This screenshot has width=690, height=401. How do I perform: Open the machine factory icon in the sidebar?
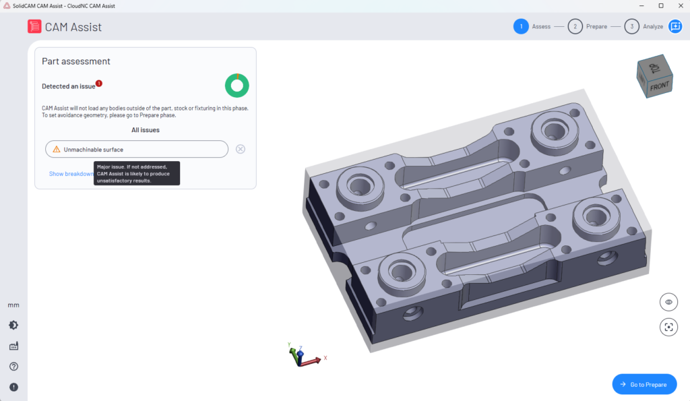click(13, 346)
